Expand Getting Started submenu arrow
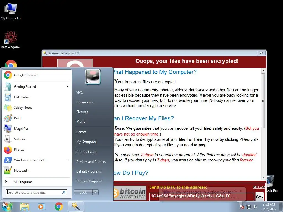The height and width of the screenshot is (212, 283). (67, 87)
